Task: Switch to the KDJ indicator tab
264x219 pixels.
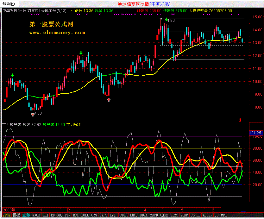Action: point(46,215)
